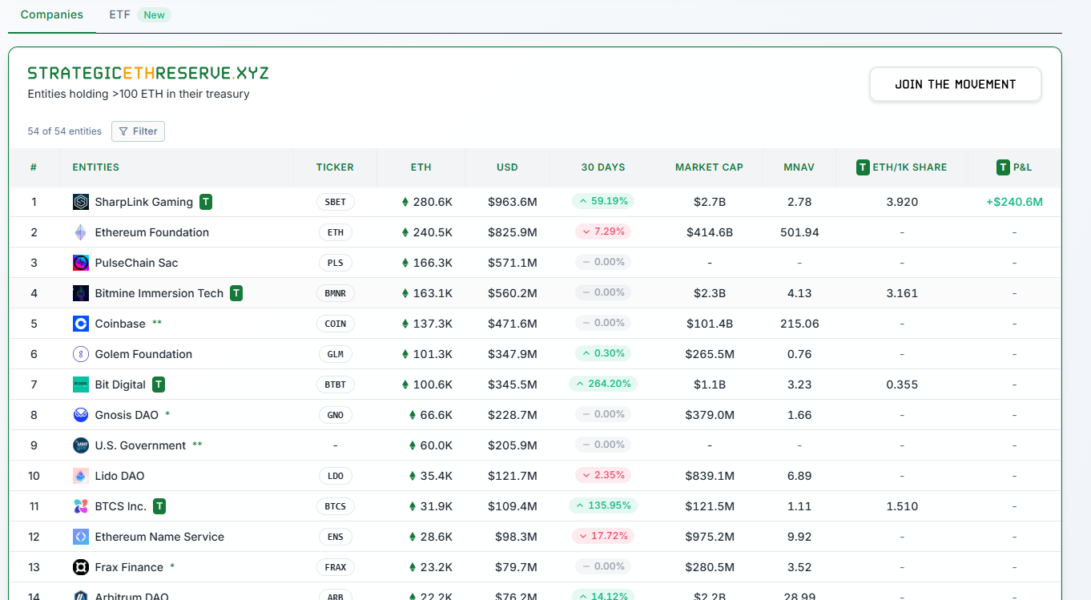This screenshot has height=600, width=1091.
Task: Click the ENS ticker pill
Action: click(336, 537)
